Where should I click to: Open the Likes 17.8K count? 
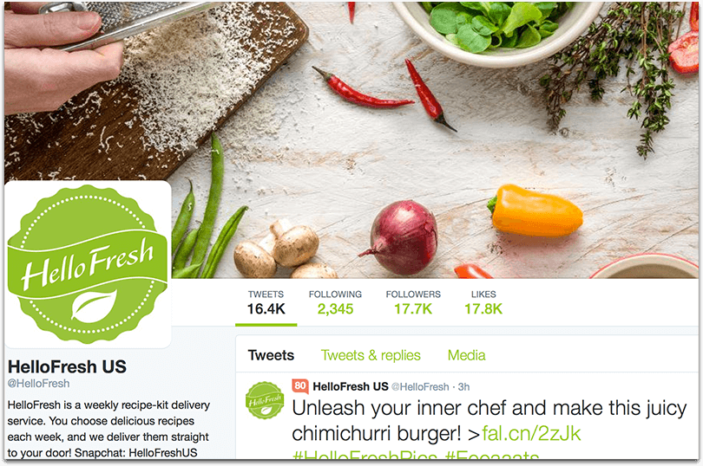(x=483, y=303)
